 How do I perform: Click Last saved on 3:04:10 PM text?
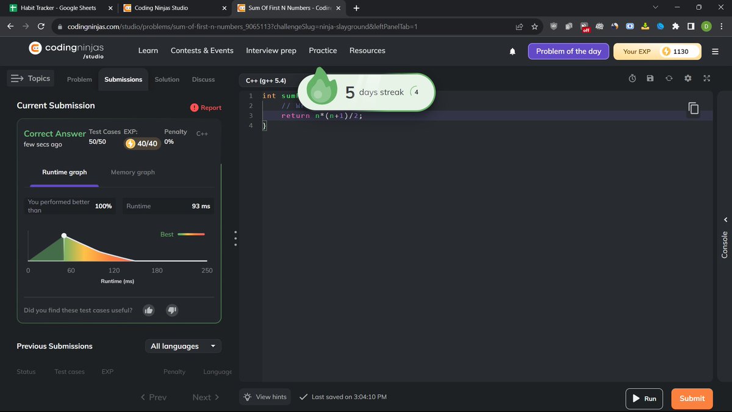tap(349, 397)
